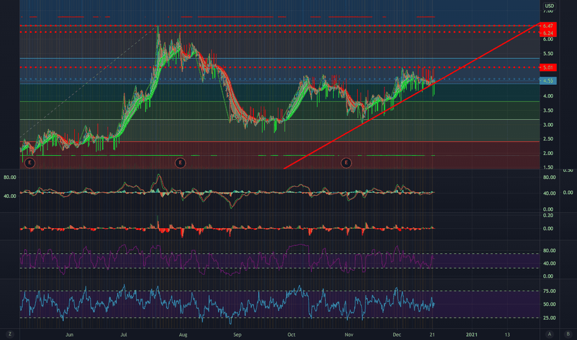Click the 21 date label on time axis

(432, 334)
